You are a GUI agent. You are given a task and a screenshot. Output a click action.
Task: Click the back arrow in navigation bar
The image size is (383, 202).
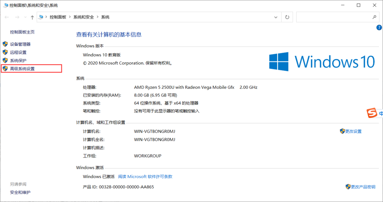tap(6, 17)
